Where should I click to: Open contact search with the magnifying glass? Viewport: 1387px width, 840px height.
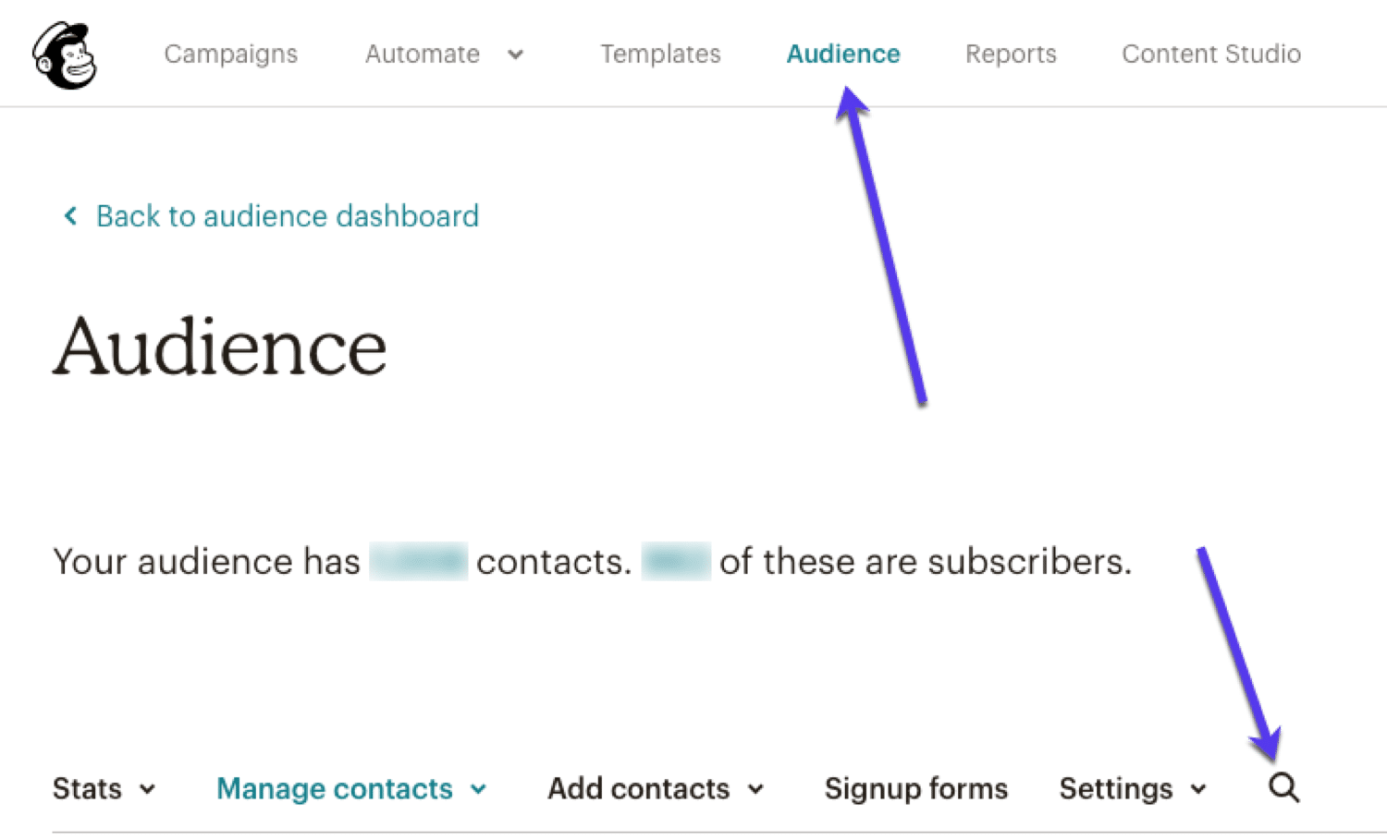click(1283, 787)
